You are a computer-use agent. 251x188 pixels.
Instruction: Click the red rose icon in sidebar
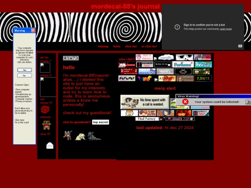tap(45, 110)
